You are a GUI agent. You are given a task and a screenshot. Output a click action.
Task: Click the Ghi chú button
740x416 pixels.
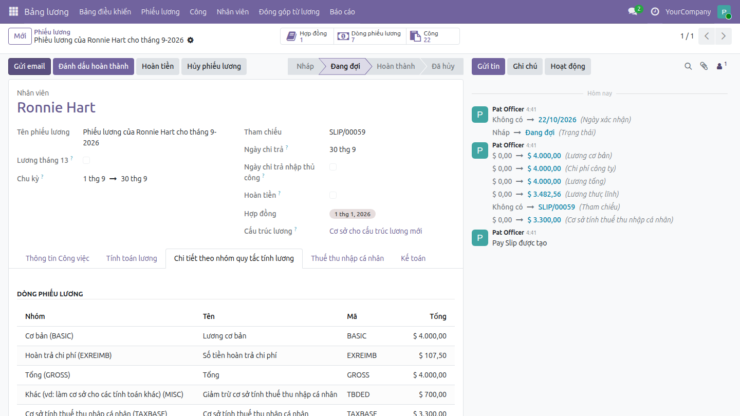[x=525, y=66]
